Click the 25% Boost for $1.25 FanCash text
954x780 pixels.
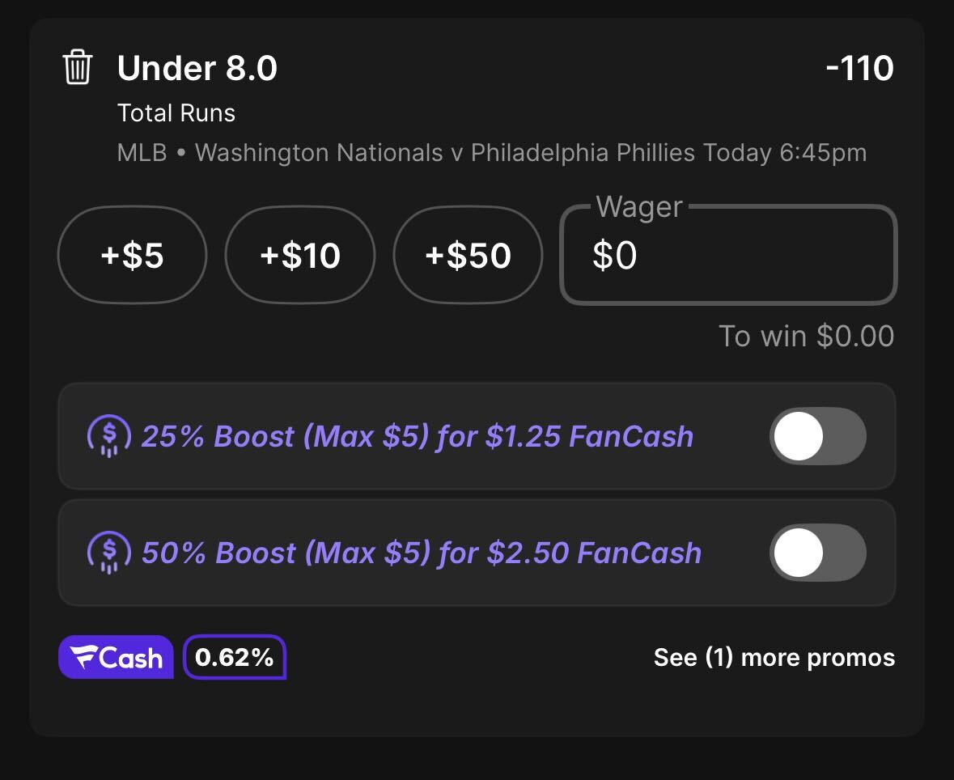(x=418, y=436)
